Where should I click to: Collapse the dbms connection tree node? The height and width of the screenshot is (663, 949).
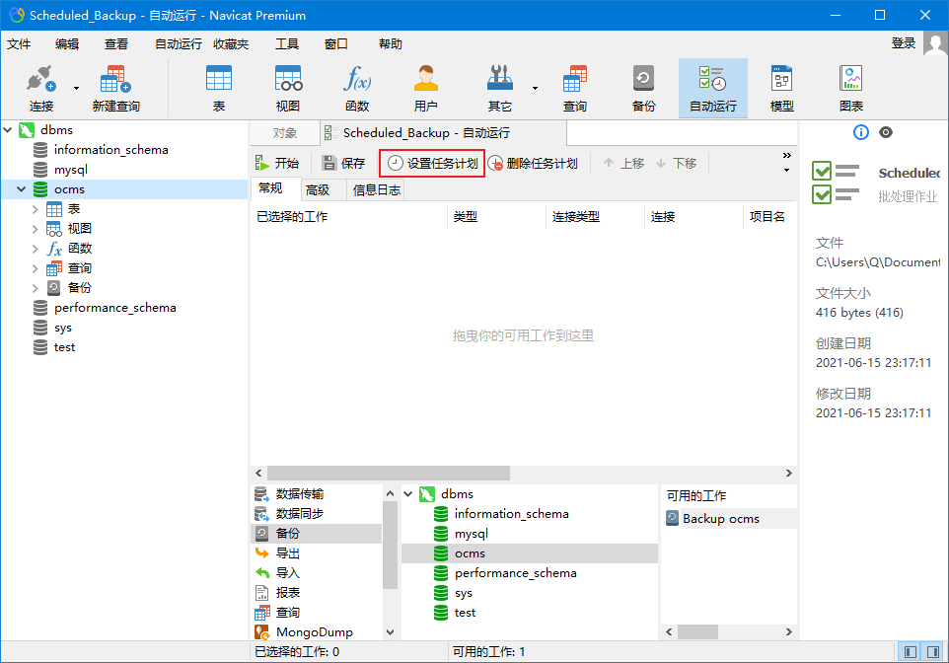[x=9, y=130]
